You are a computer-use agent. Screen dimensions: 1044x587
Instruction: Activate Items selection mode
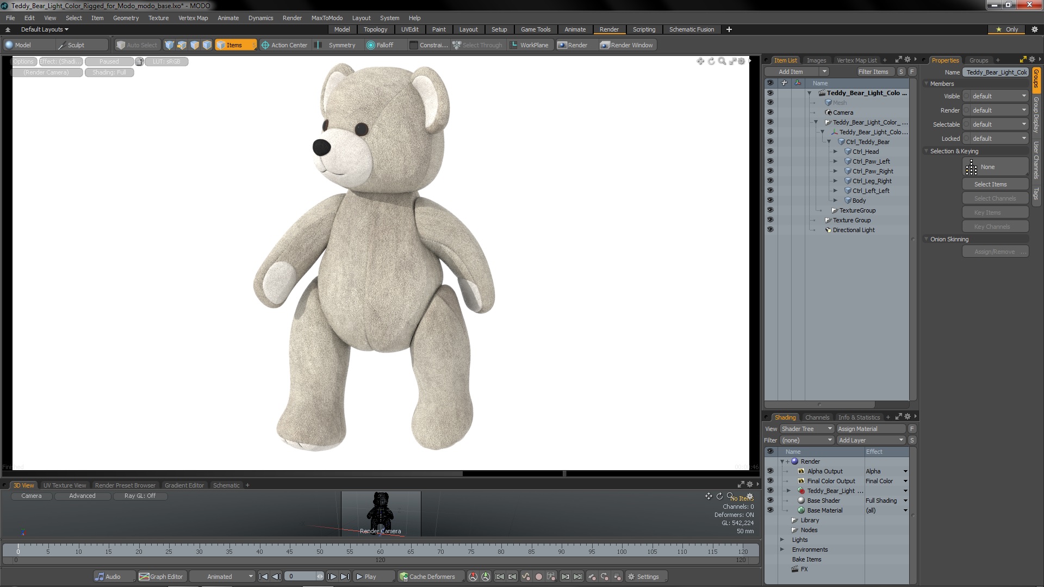235,45
